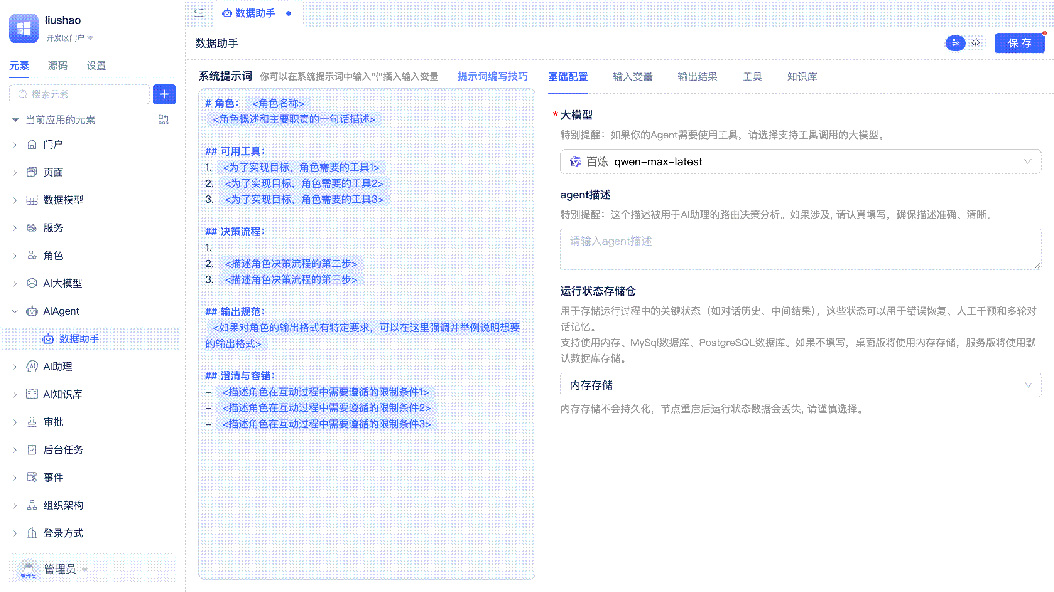Expand the 服务 tree node
The height and width of the screenshot is (592, 1054).
click(15, 228)
